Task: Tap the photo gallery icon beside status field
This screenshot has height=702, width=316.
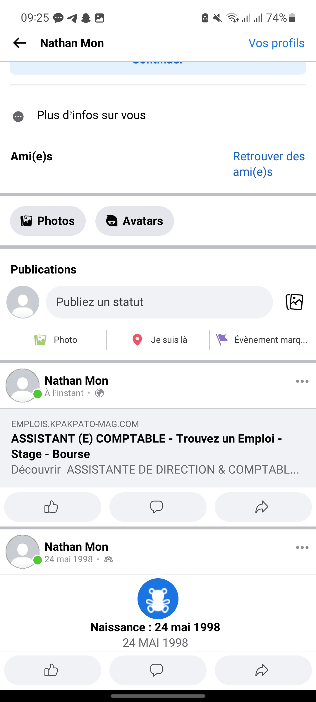Action: point(294,302)
